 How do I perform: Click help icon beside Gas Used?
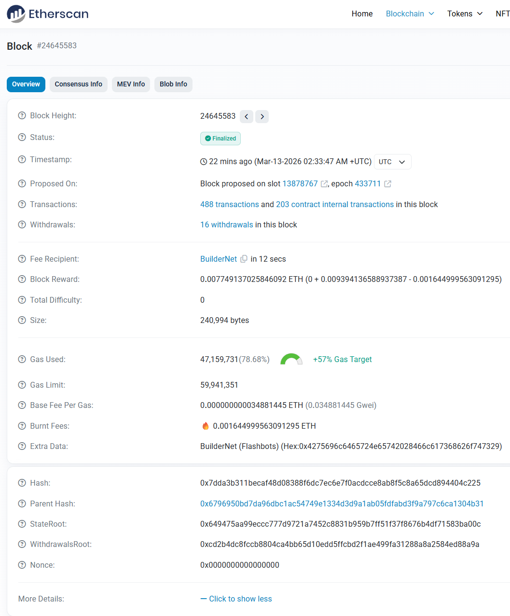(22, 360)
